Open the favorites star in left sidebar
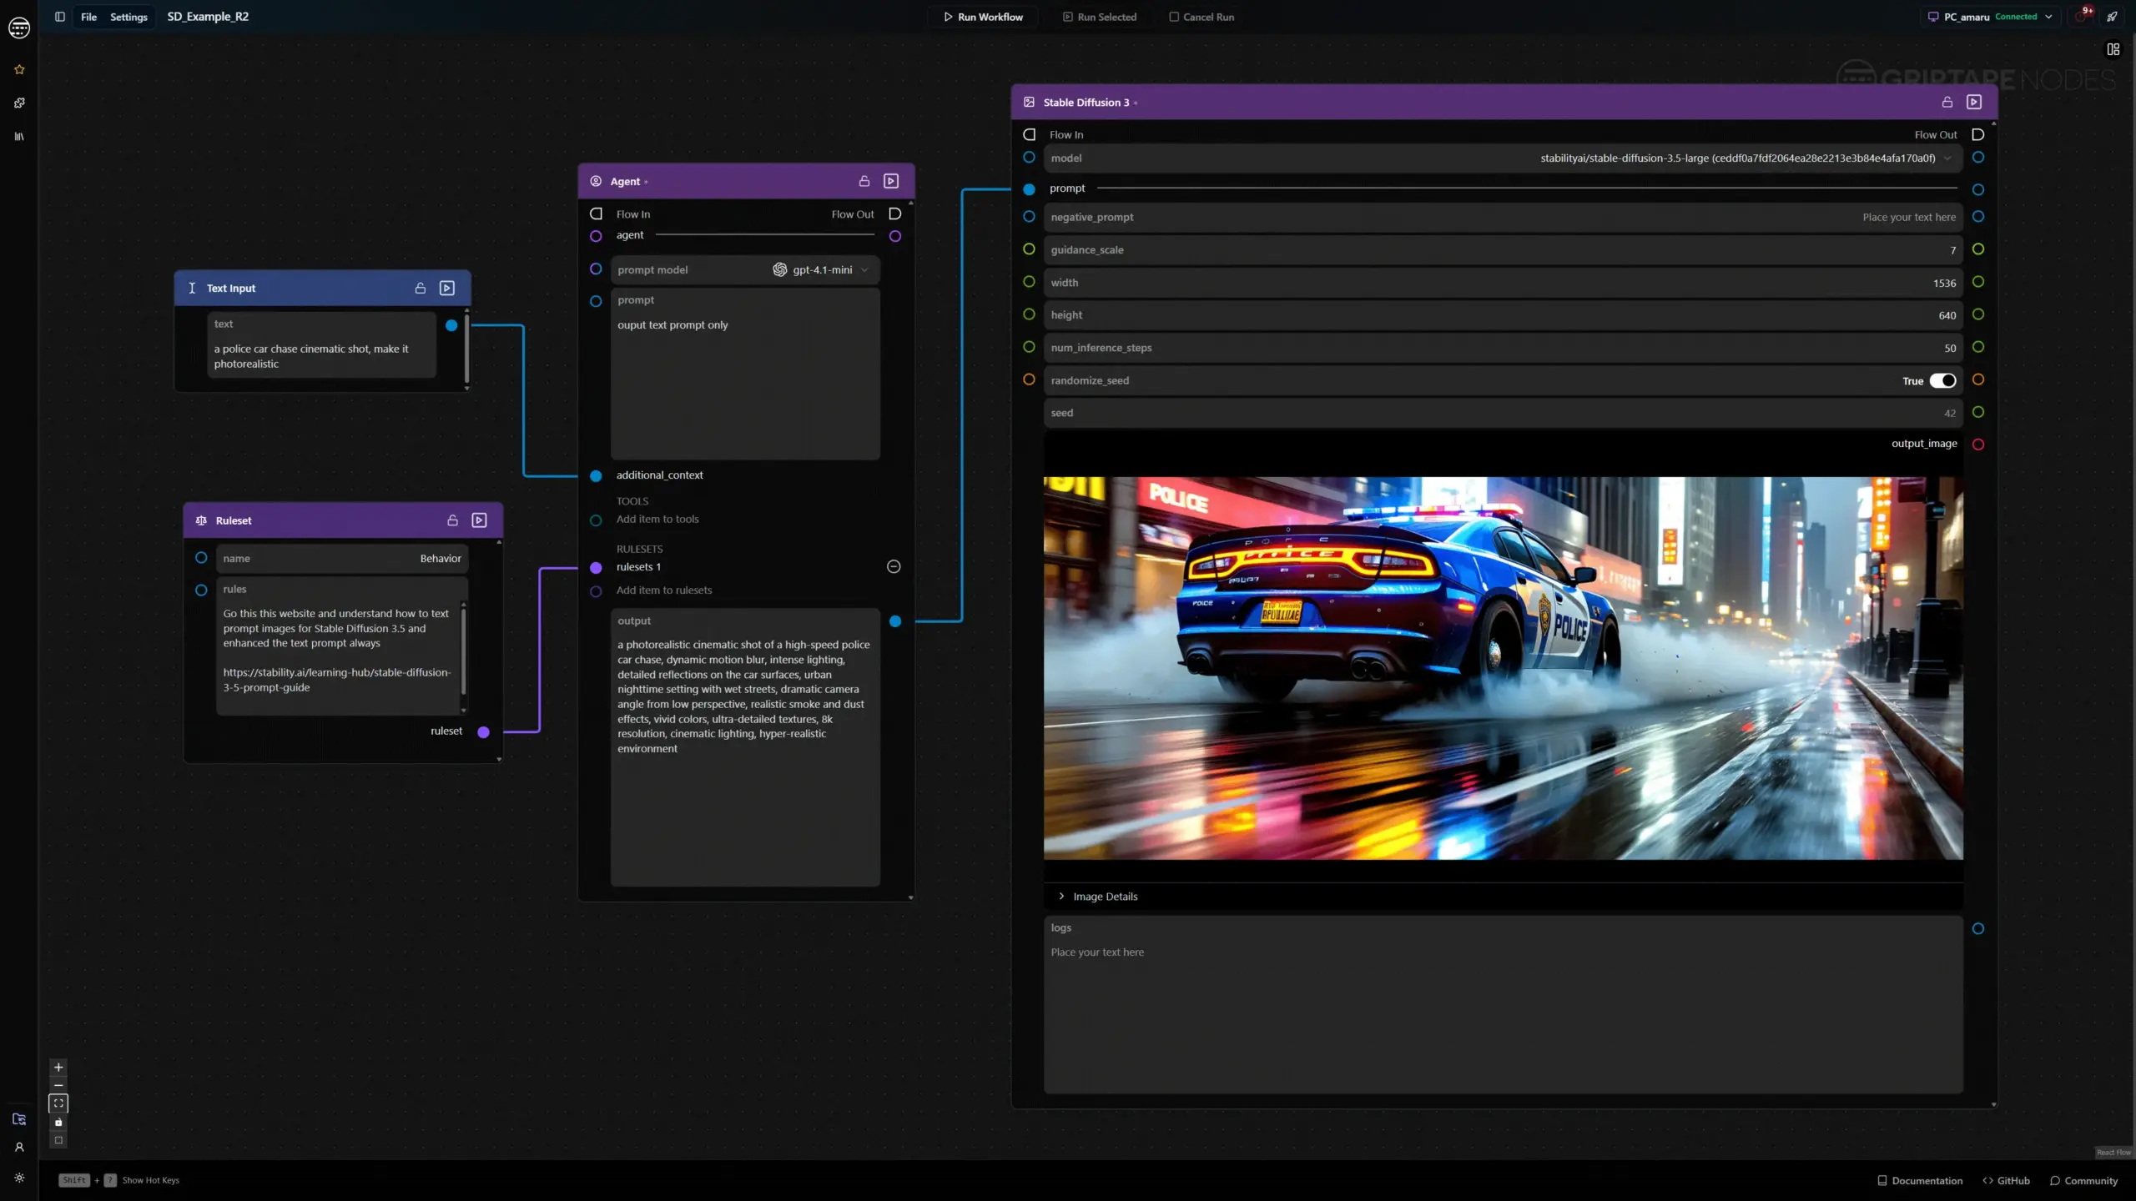The height and width of the screenshot is (1201, 2136). tap(19, 69)
